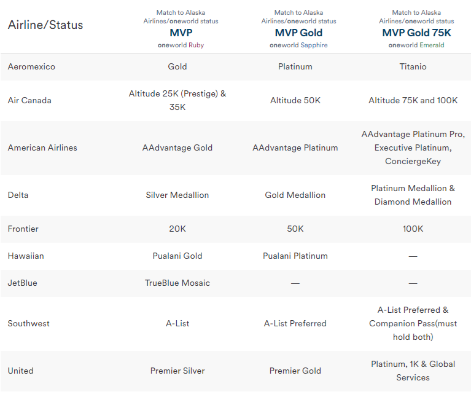Click the TrueBlue Mosaic cell

tap(177, 283)
